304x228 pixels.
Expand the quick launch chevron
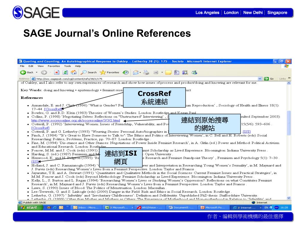pos(67,207)
